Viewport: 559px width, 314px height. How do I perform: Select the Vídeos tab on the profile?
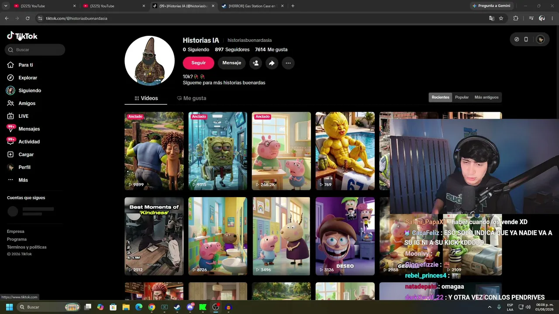tap(146, 98)
